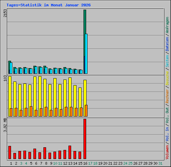
Task: Click day label '30' on the x-axis
Action: click(155, 163)
